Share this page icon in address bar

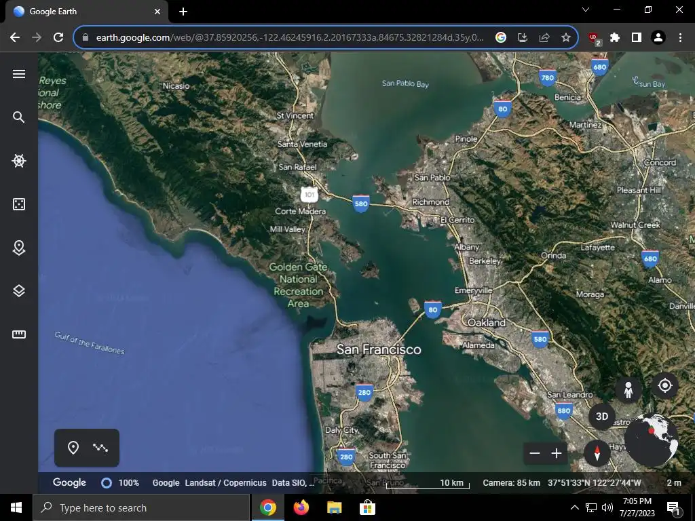tap(544, 38)
